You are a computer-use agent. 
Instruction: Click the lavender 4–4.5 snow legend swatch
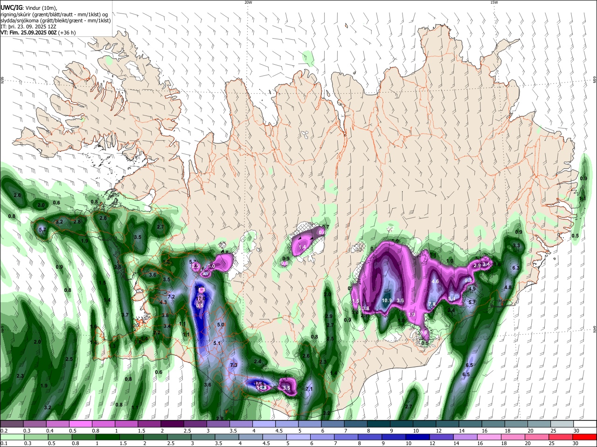(x=264, y=424)
